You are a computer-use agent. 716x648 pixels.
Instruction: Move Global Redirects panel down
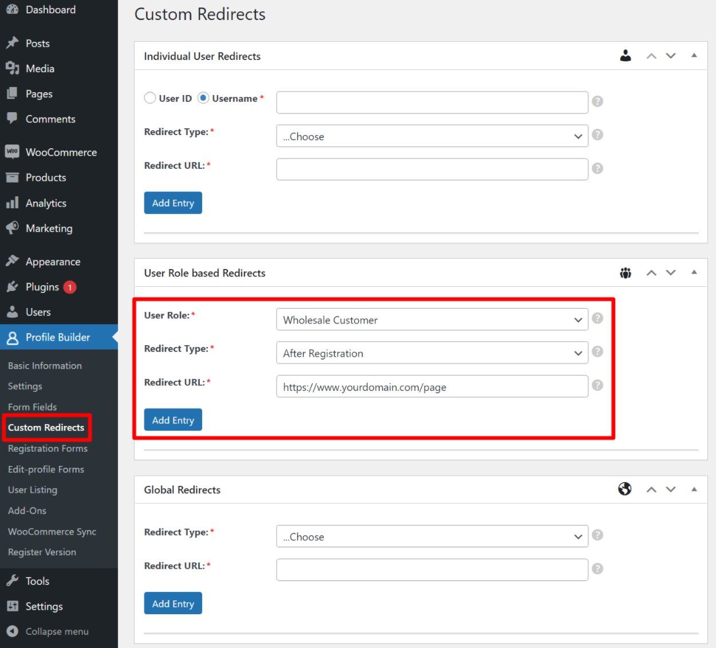671,489
